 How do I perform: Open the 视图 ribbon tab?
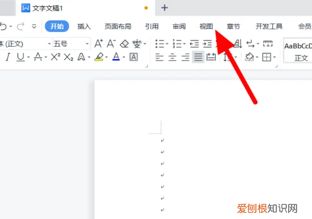[206, 26]
